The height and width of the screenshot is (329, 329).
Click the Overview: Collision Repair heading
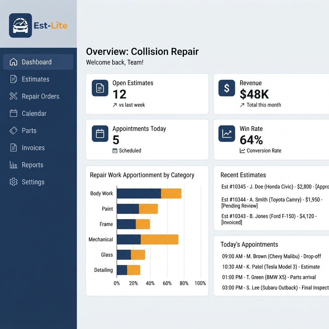142,52
